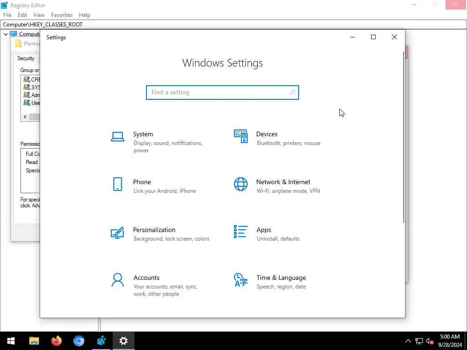Click the Windows Start button
Image resolution: width=467 pixels, height=350 pixels.
click(x=11, y=341)
